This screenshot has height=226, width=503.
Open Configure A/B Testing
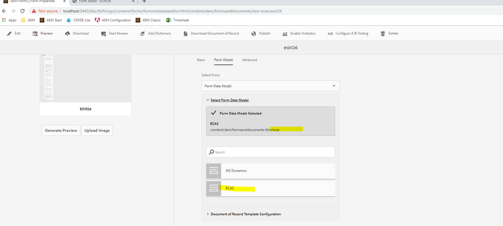[x=348, y=33]
